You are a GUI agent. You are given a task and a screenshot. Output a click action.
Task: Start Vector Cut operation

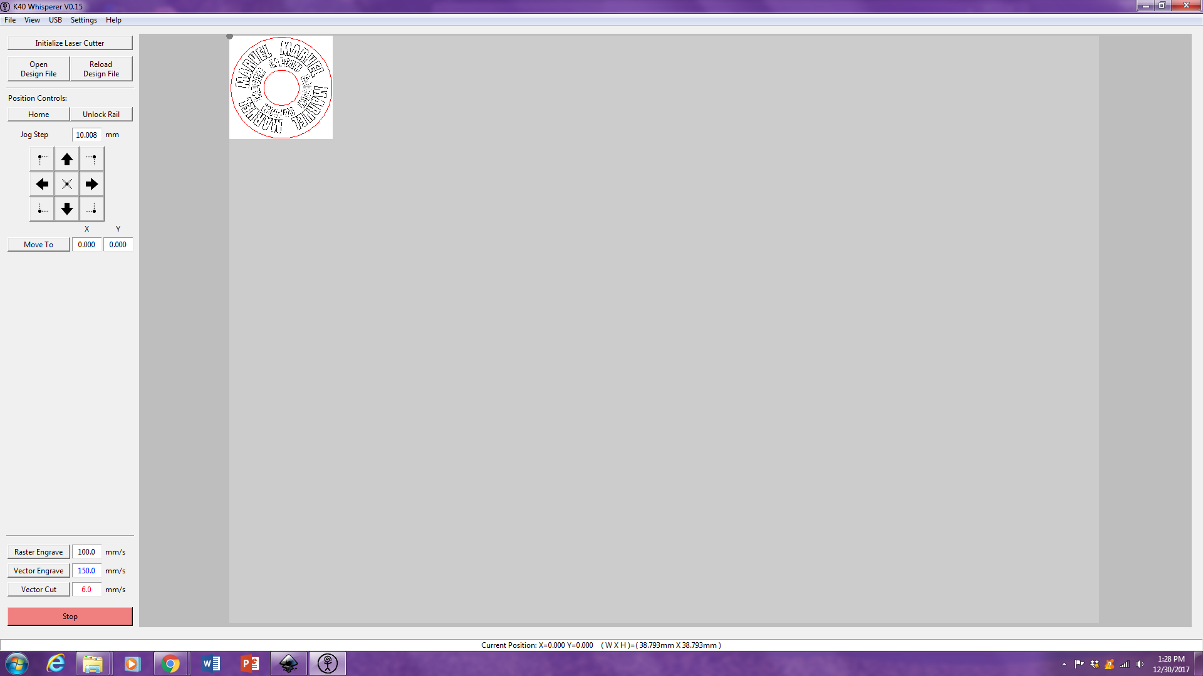click(38, 590)
